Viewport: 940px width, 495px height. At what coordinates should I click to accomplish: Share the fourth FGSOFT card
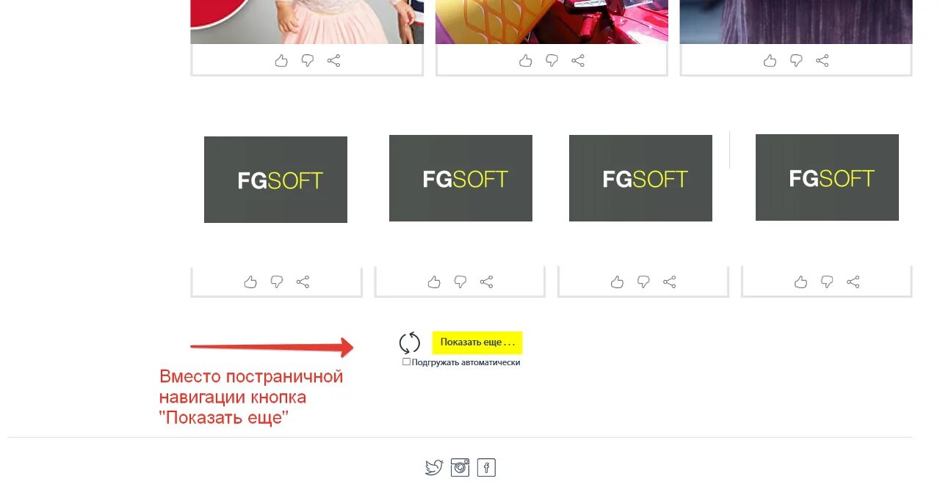coord(853,282)
